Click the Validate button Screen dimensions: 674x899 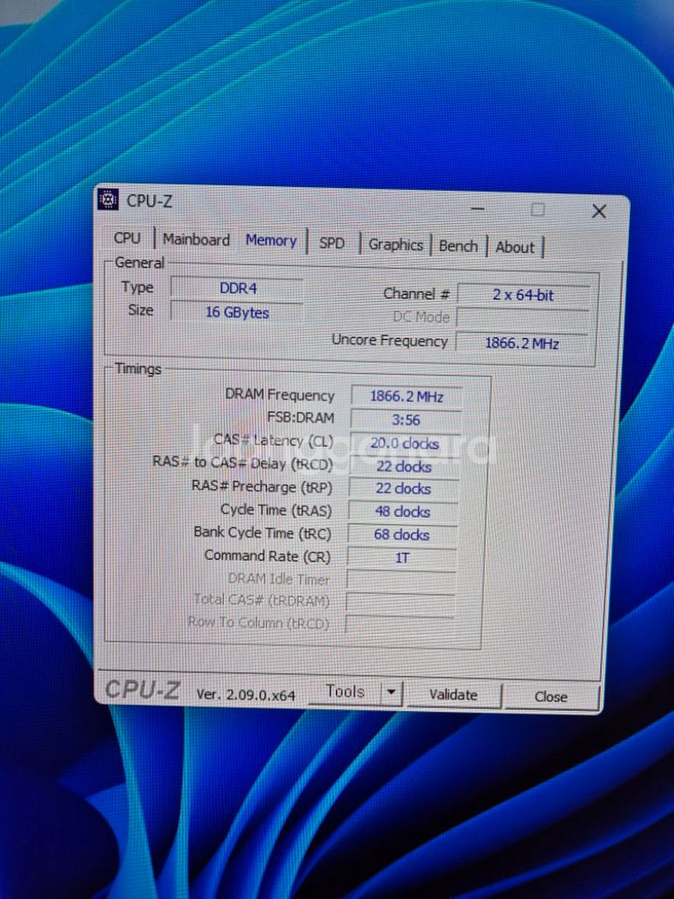453,695
